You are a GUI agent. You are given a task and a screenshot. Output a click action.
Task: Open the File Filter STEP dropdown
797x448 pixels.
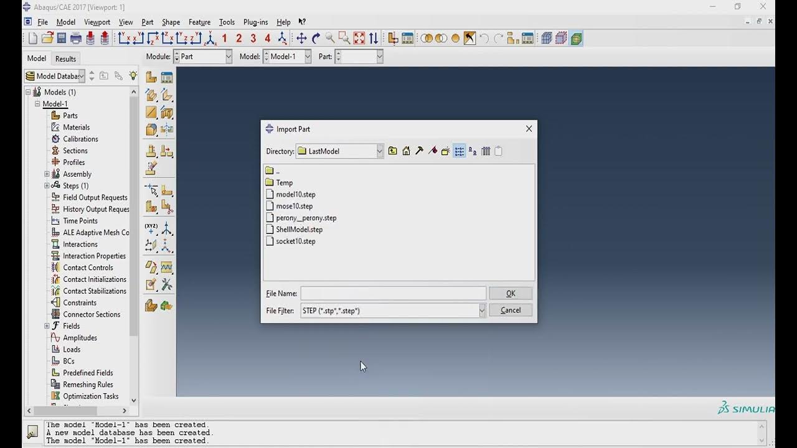tap(482, 310)
